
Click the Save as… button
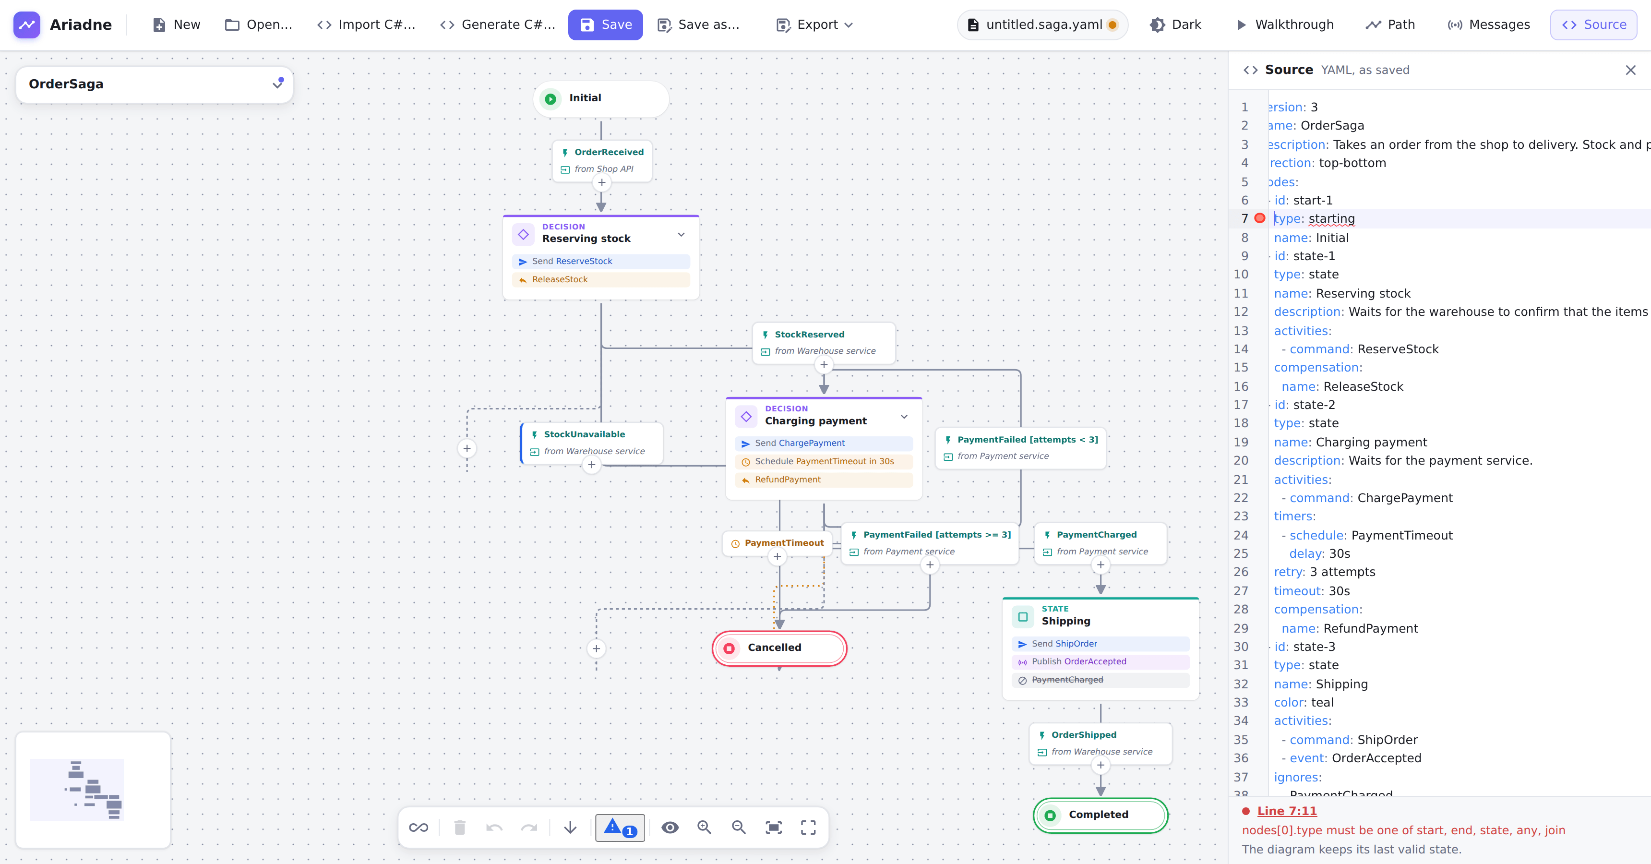coord(698,25)
